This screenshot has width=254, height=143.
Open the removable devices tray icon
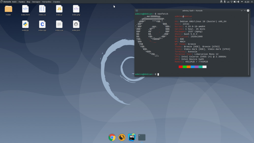tap(225, 2)
